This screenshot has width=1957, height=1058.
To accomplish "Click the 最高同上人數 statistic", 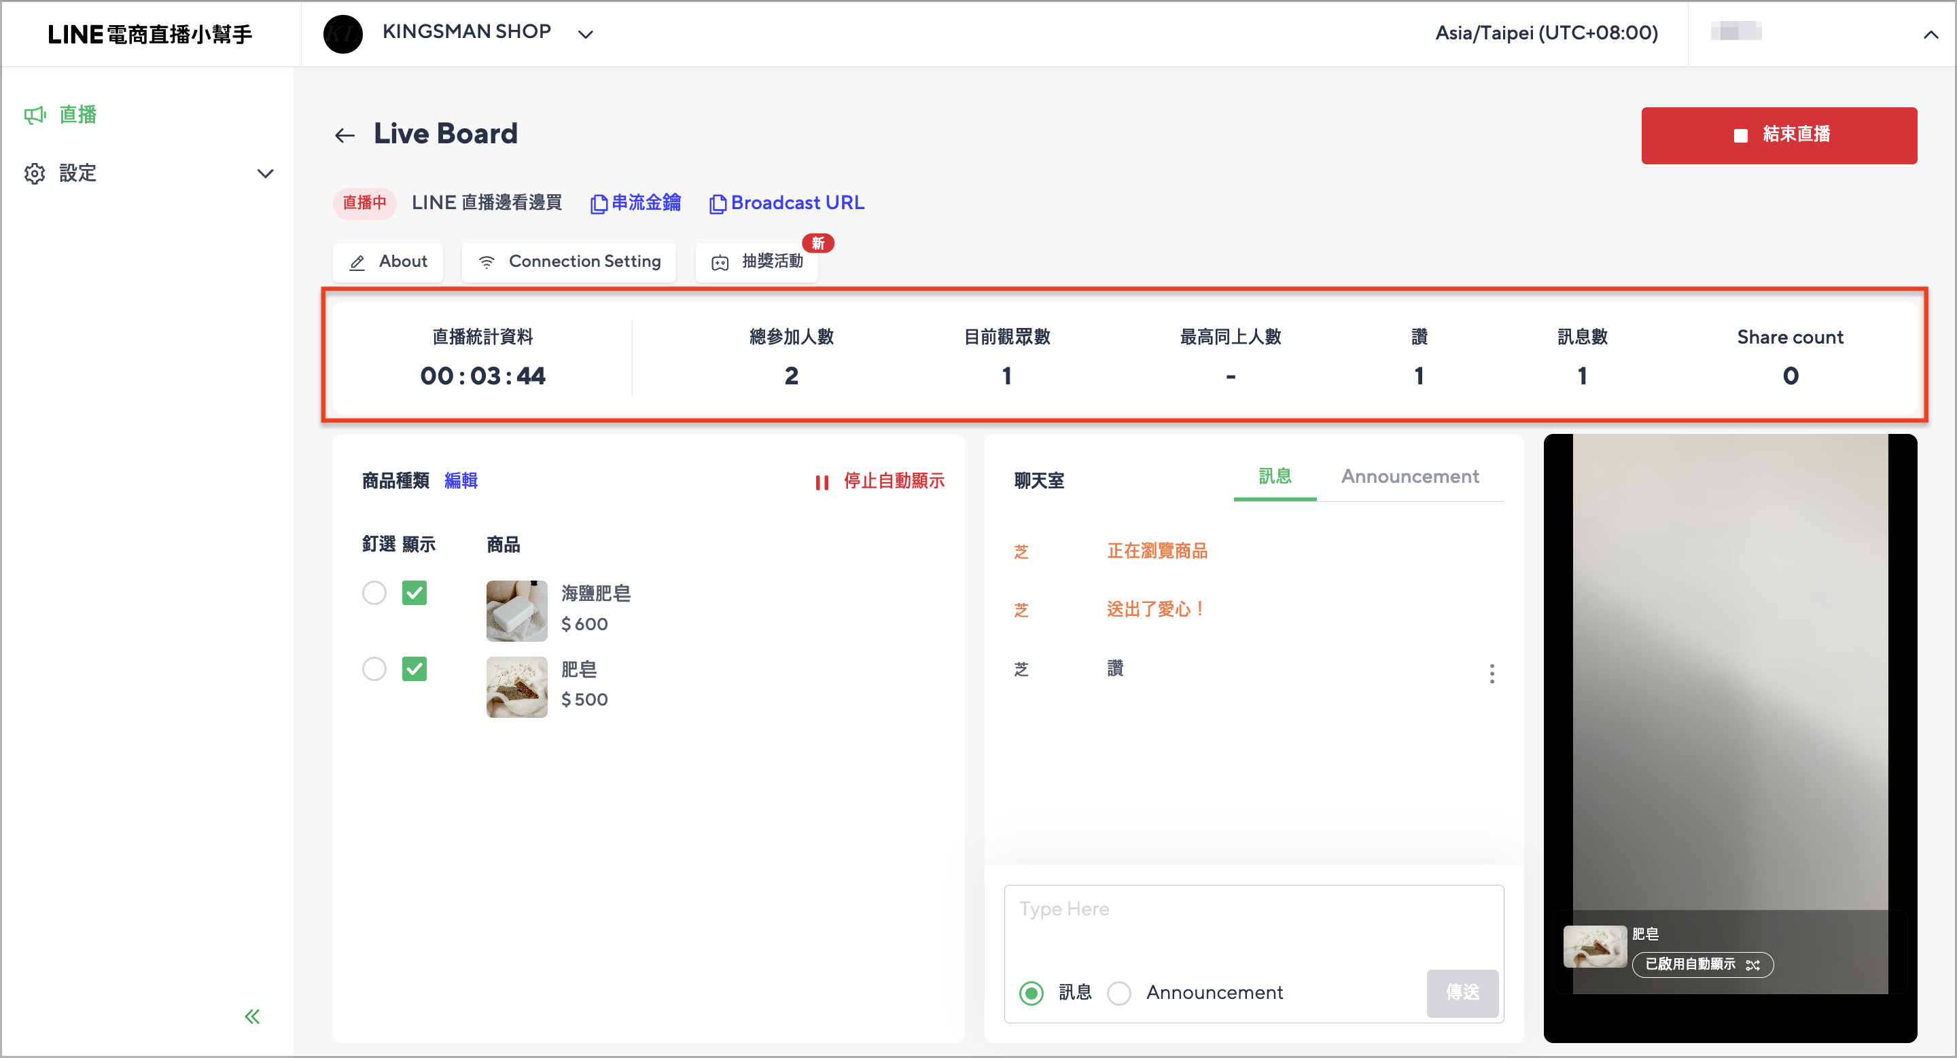I will coord(1230,357).
